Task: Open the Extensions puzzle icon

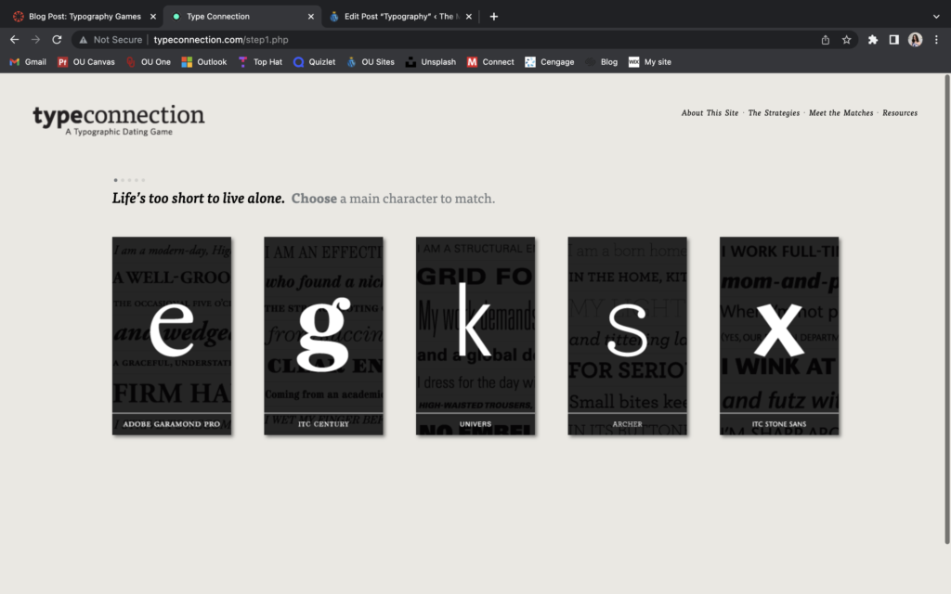Action: (x=873, y=40)
